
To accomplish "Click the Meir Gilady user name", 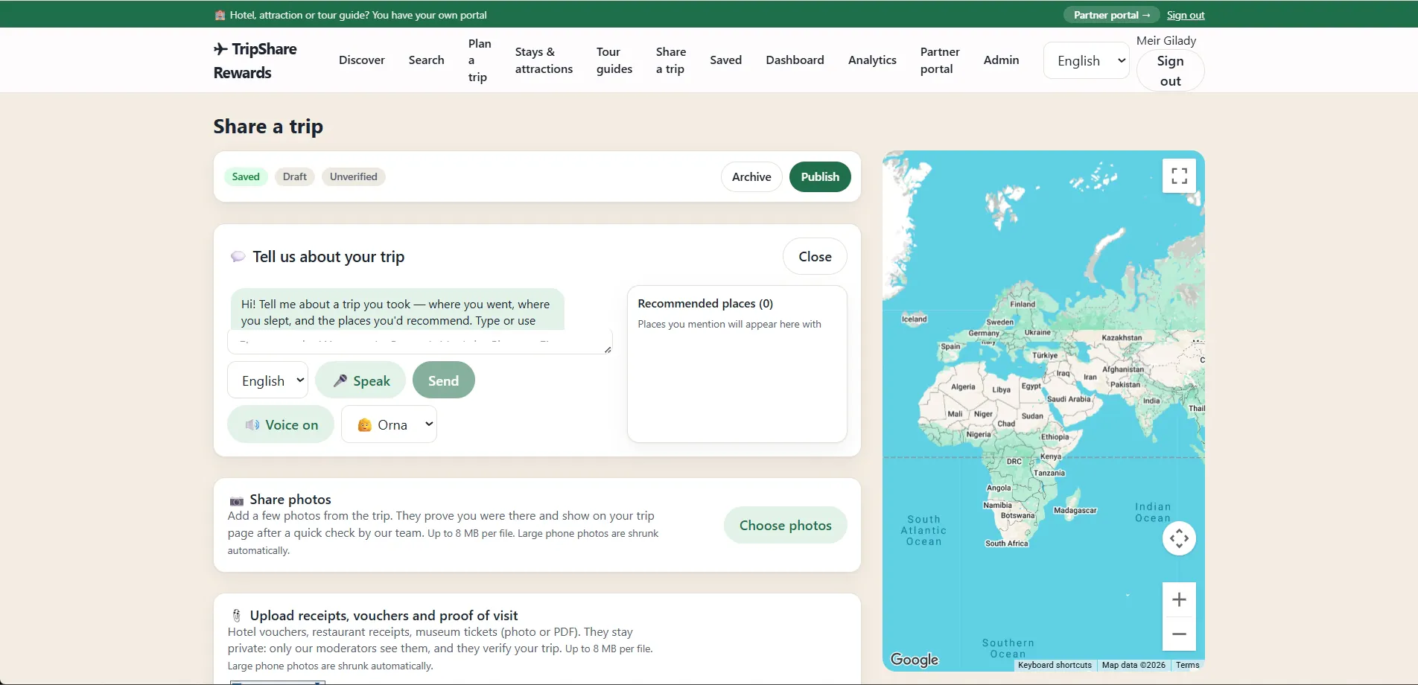I will click(1166, 40).
